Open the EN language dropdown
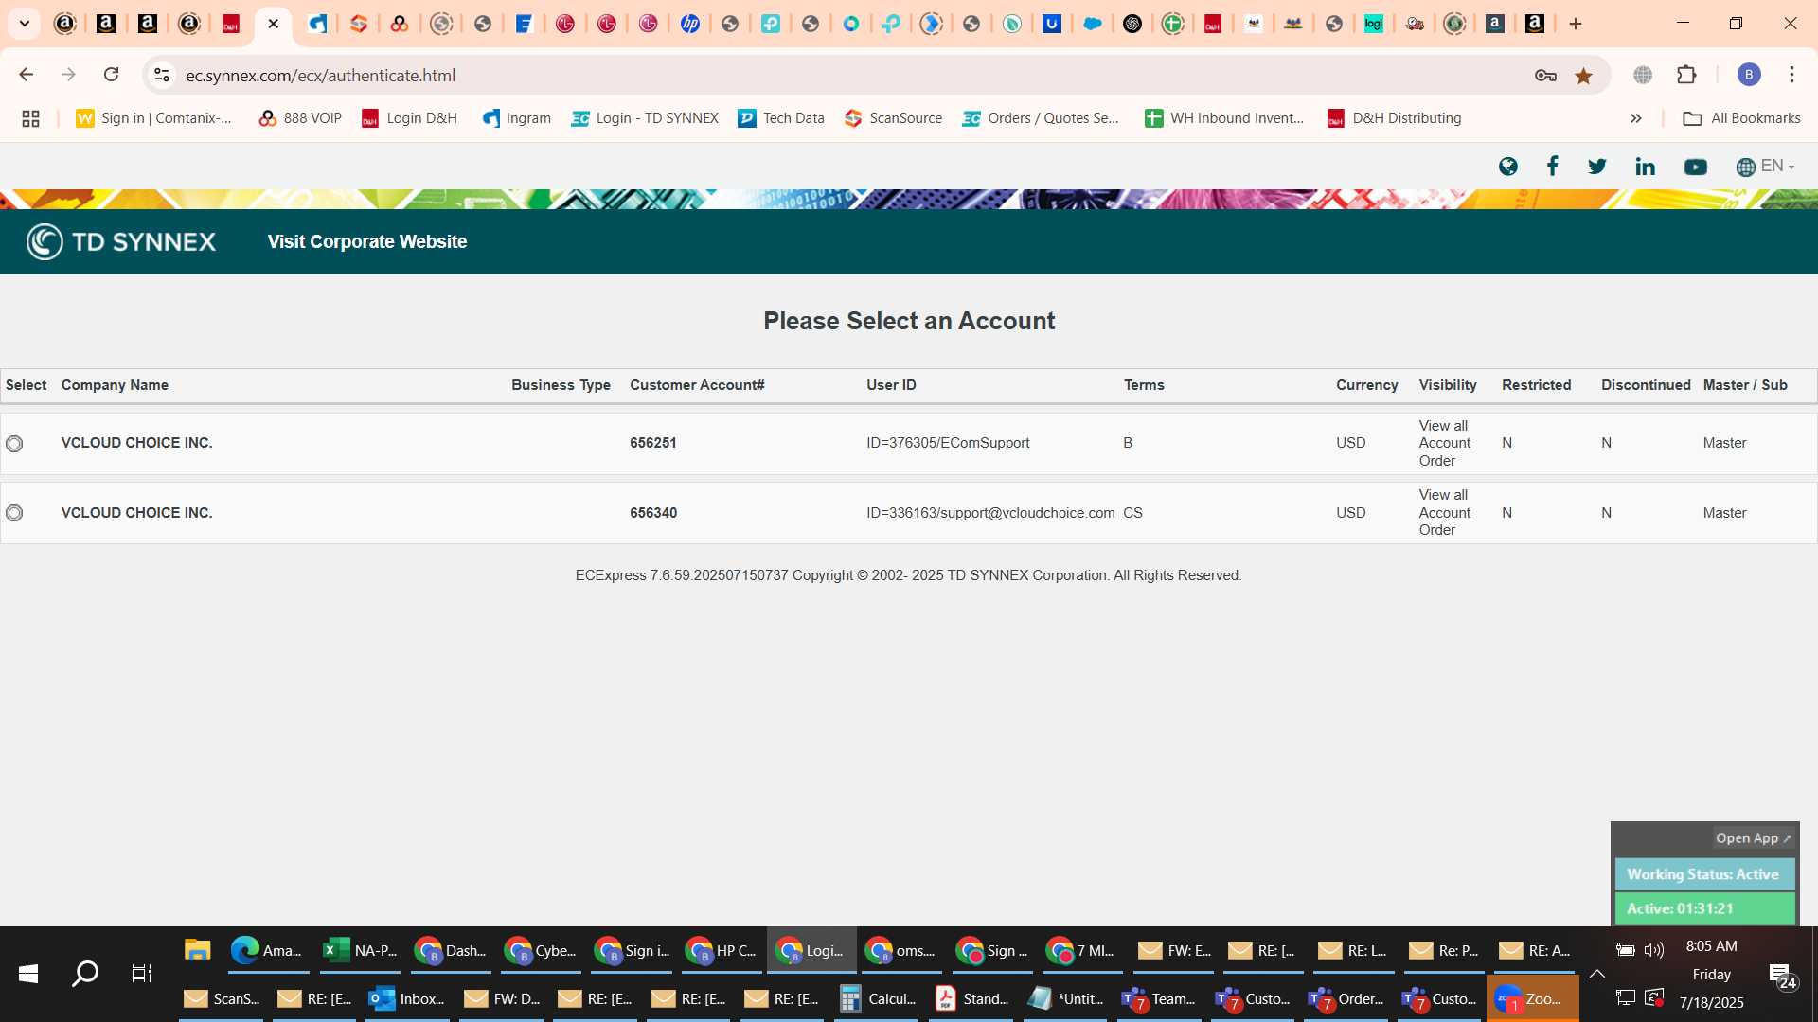This screenshot has height=1022, width=1818. (1766, 167)
